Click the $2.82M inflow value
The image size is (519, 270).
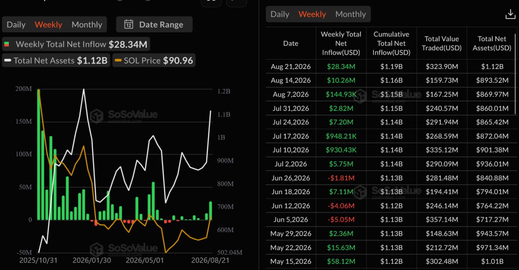(341, 108)
